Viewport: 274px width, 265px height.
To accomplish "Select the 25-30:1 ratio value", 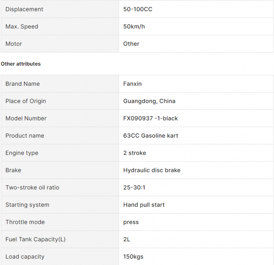I will point(134,187).
